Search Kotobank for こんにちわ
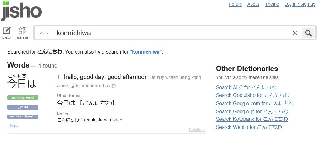 (252, 119)
